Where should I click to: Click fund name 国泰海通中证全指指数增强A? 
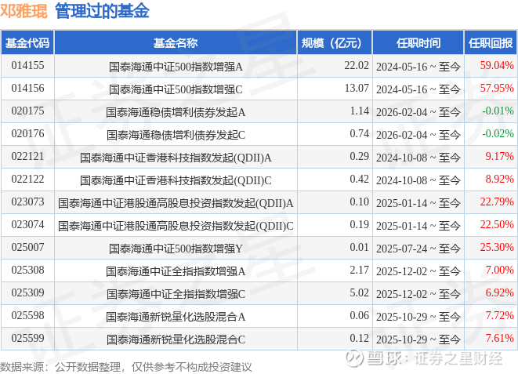pyautogui.click(x=176, y=271)
